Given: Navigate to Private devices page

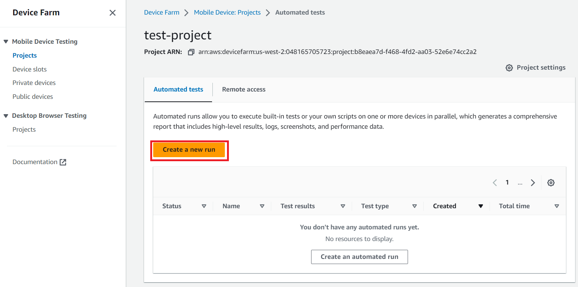Looking at the screenshot, I should pyautogui.click(x=34, y=83).
